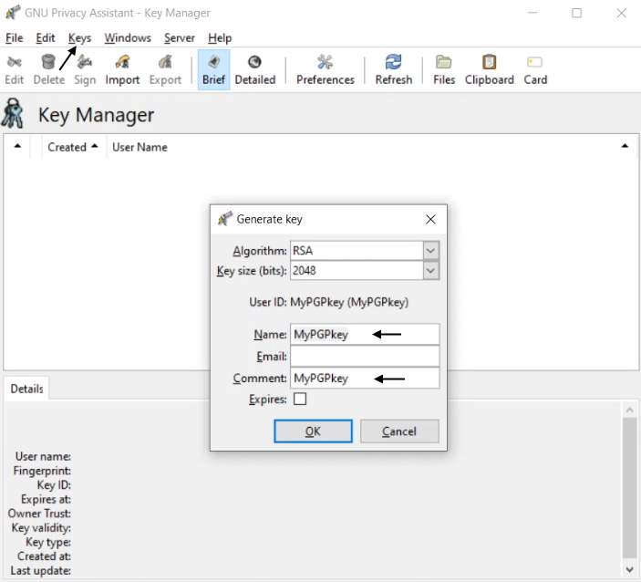
Task: Select the Details tab
Action: 26,388
